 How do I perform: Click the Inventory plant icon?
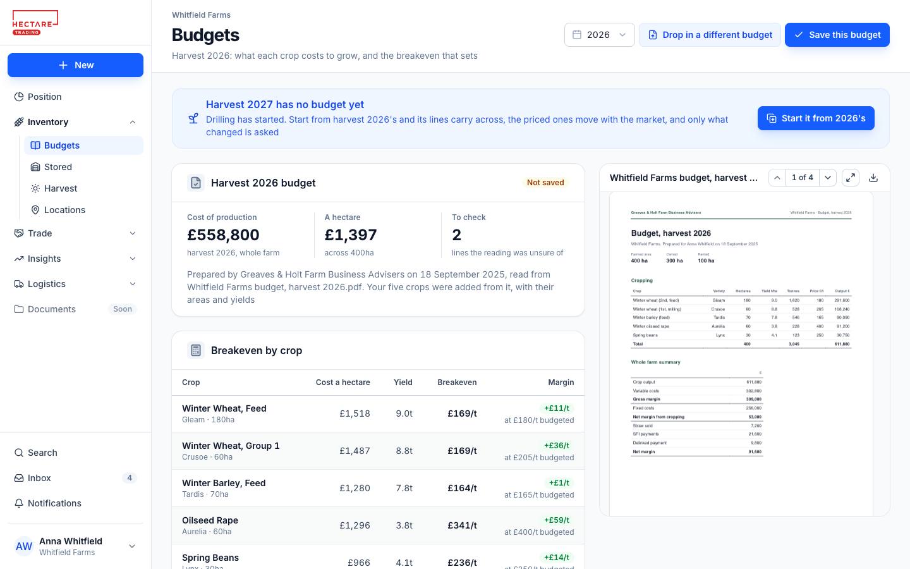[19, 122]
